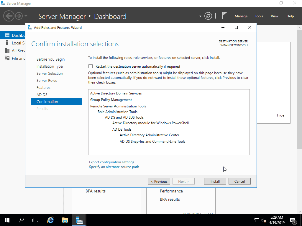Click the muted volume tray icon
This screenshot has width=302, height=226.
pos(264,220)
